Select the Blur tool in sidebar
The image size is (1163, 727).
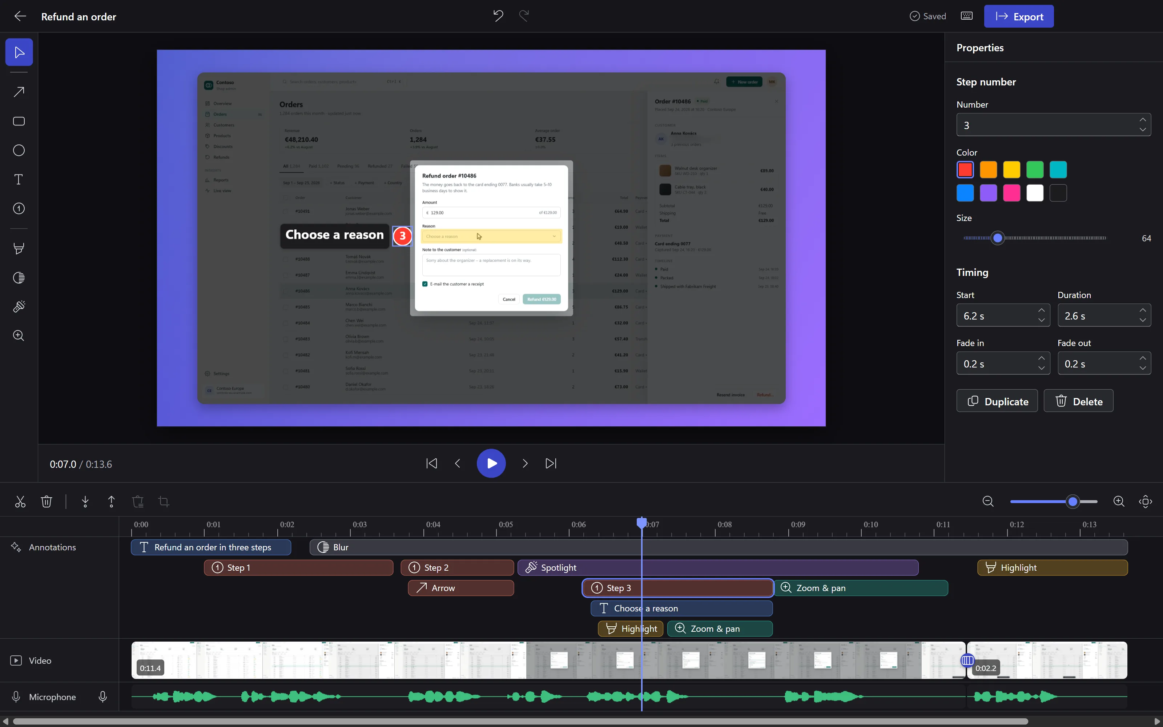pyautogui.click(x=19, y=277)
